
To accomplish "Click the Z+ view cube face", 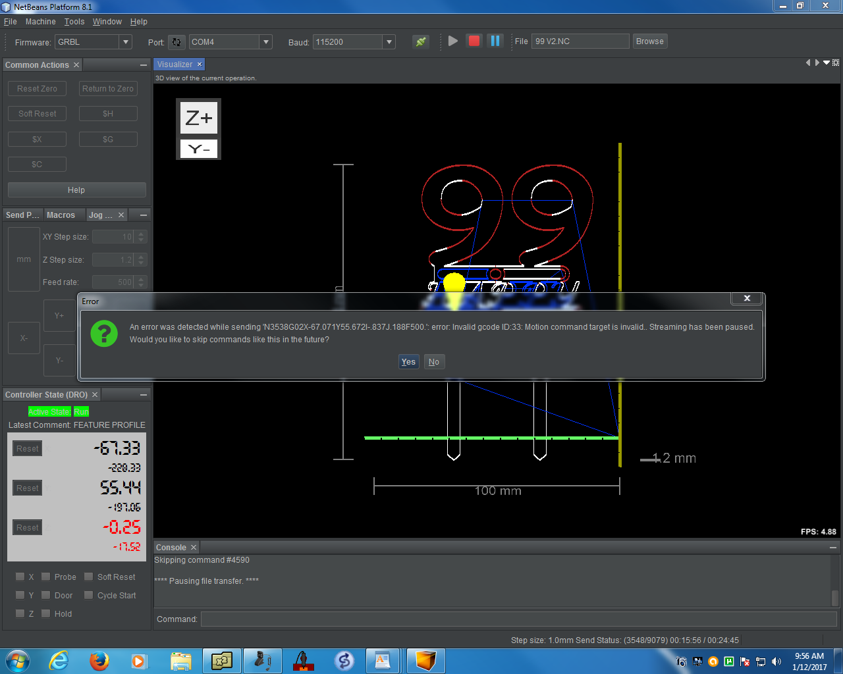I will (x=199, y=118).
